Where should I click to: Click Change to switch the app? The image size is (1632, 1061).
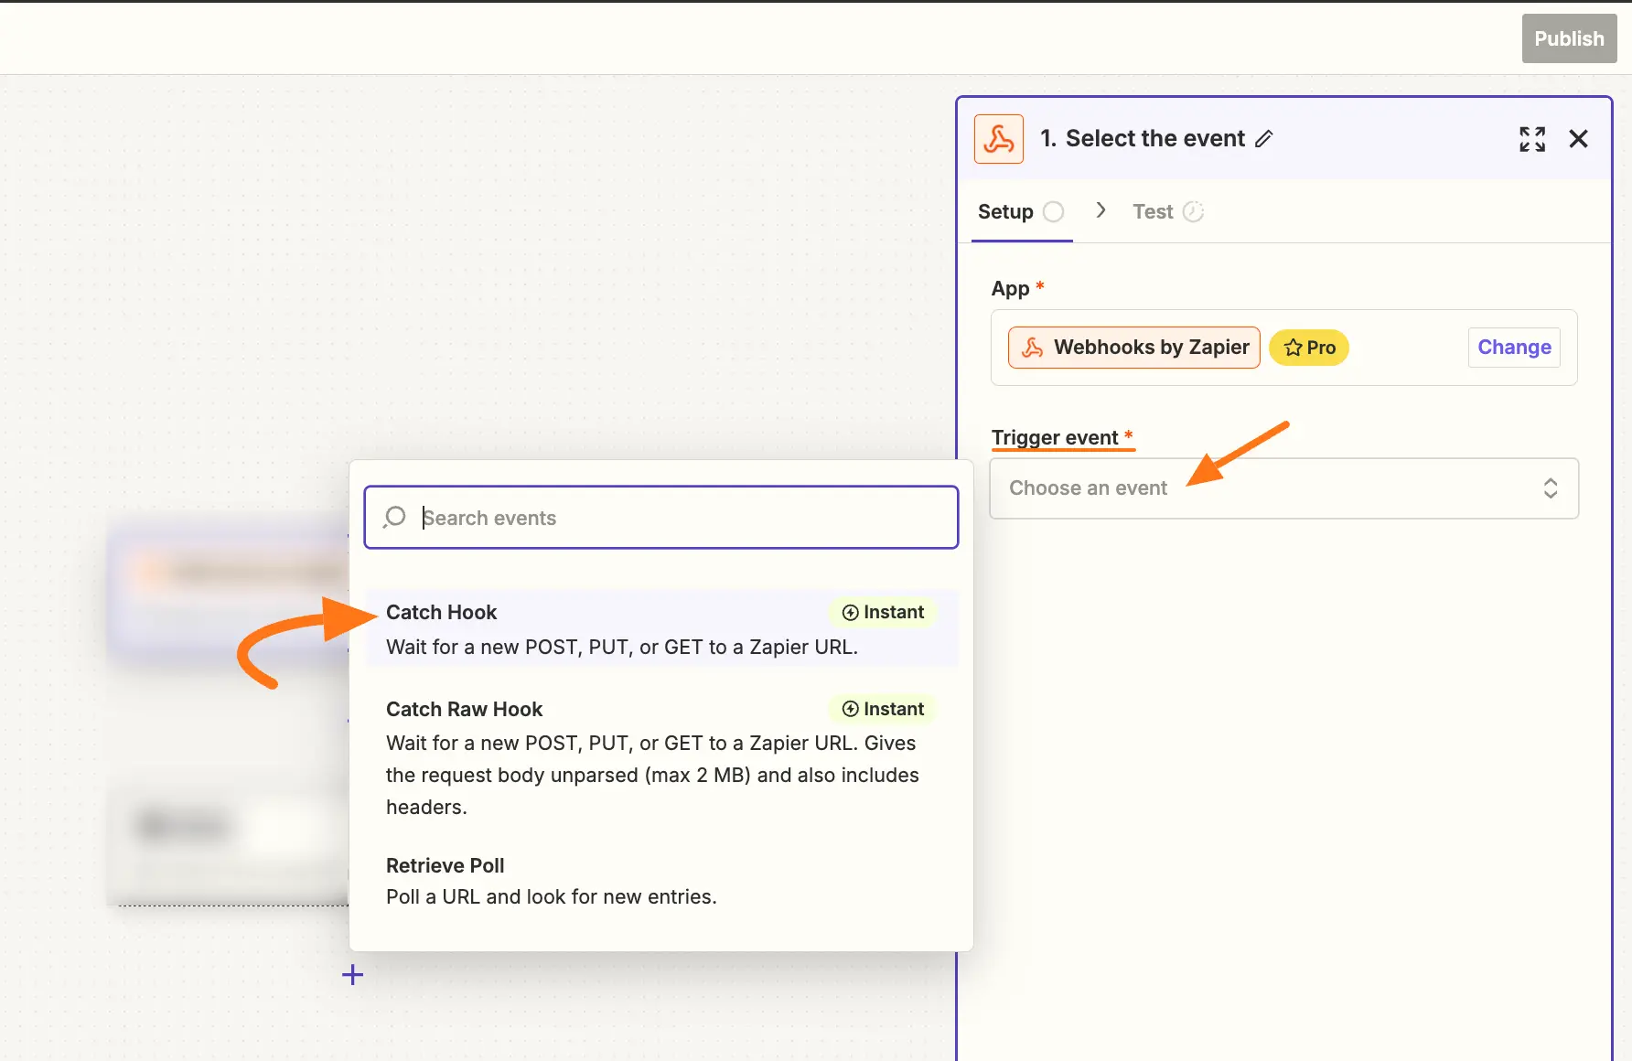1514,348
